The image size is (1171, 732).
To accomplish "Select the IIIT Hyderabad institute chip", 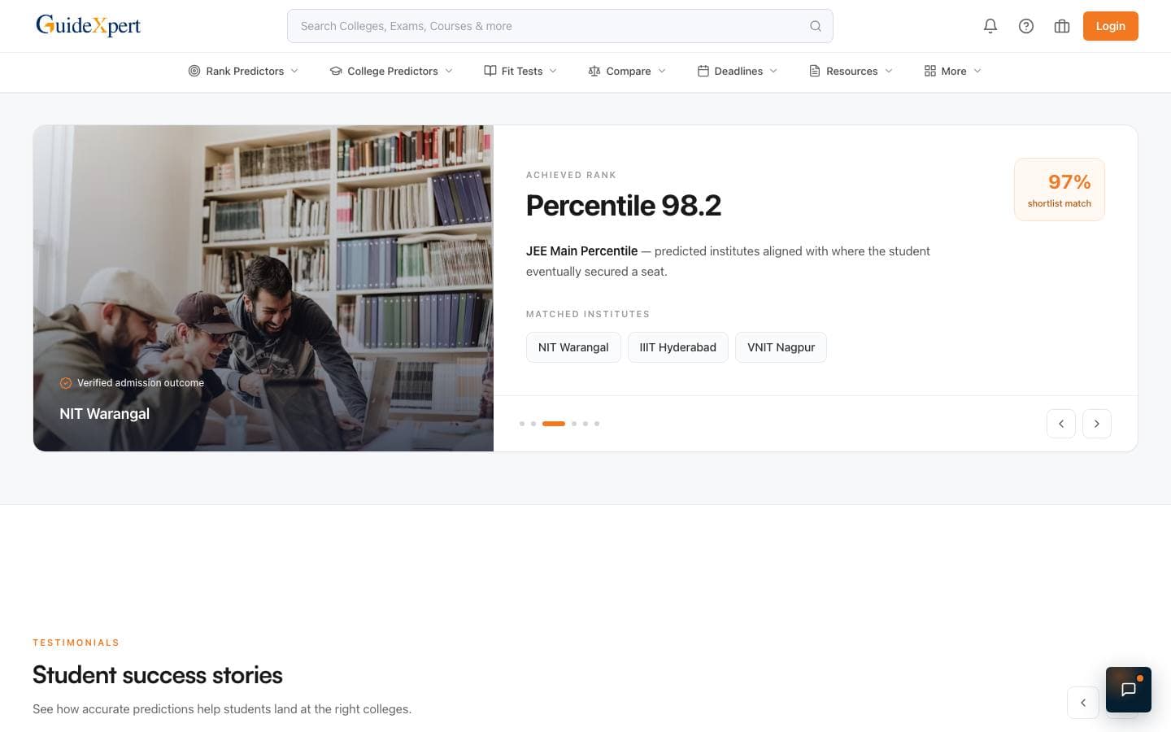I will 678,347.
